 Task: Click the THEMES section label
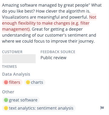[x=9, y=67]
